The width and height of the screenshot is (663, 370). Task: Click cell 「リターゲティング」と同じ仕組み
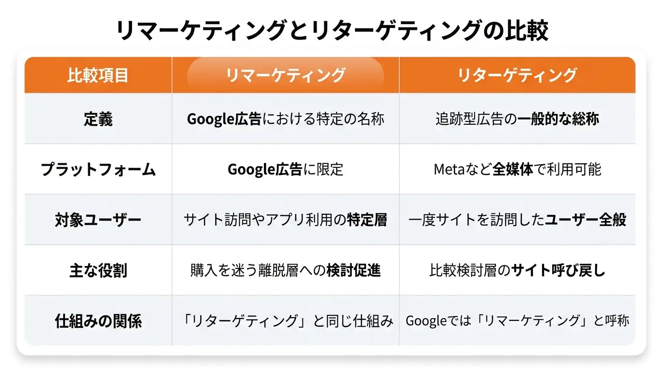[x=285, y=321]
